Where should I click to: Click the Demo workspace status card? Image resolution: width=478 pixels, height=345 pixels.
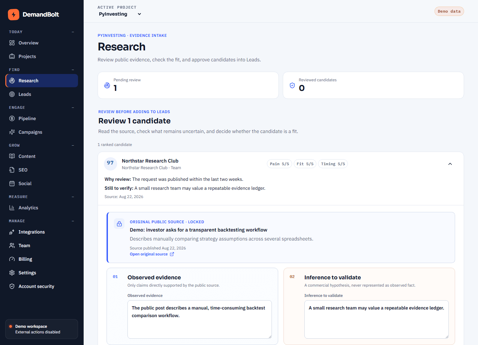(x=42, y=329)
